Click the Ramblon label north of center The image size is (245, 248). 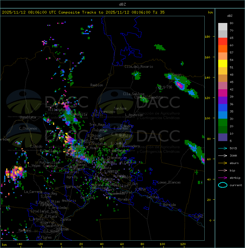97,85
